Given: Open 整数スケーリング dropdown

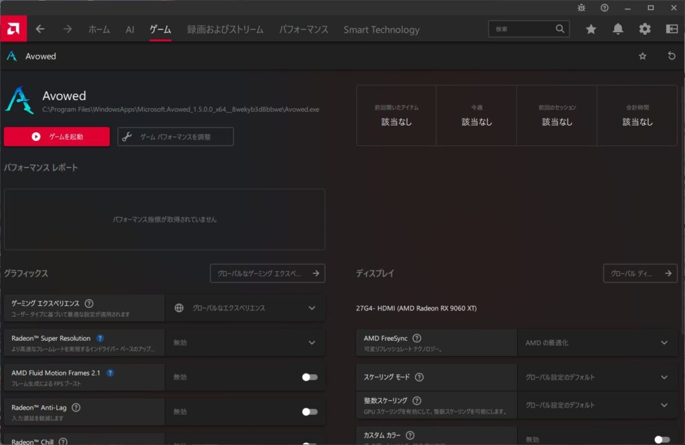Looking at the screenshot, I should pos(597,405).
